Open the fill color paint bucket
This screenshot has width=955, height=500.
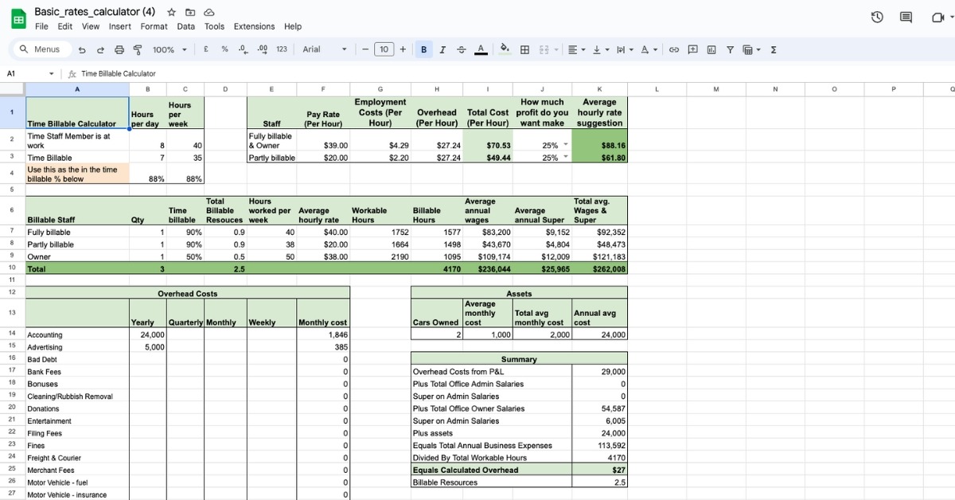pyautogui.click(x=505, y=49)
